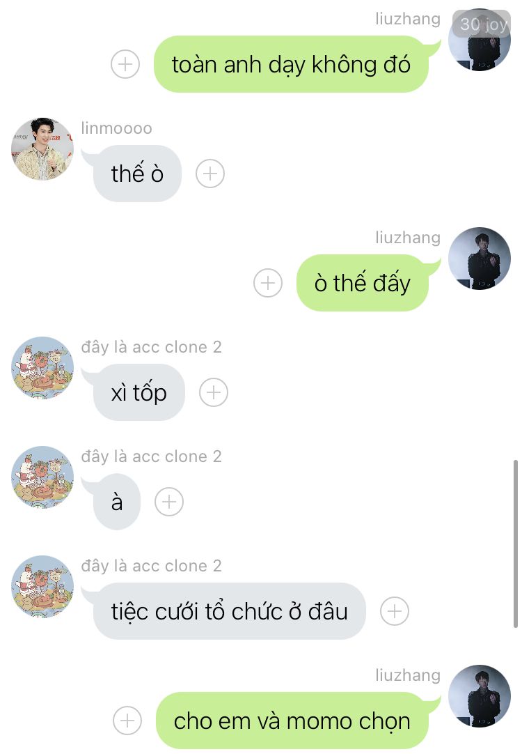The image size is (522, 754).
Task: Open liuzhang avatar beside "ò thế đấy"
Action: point(480,259)
